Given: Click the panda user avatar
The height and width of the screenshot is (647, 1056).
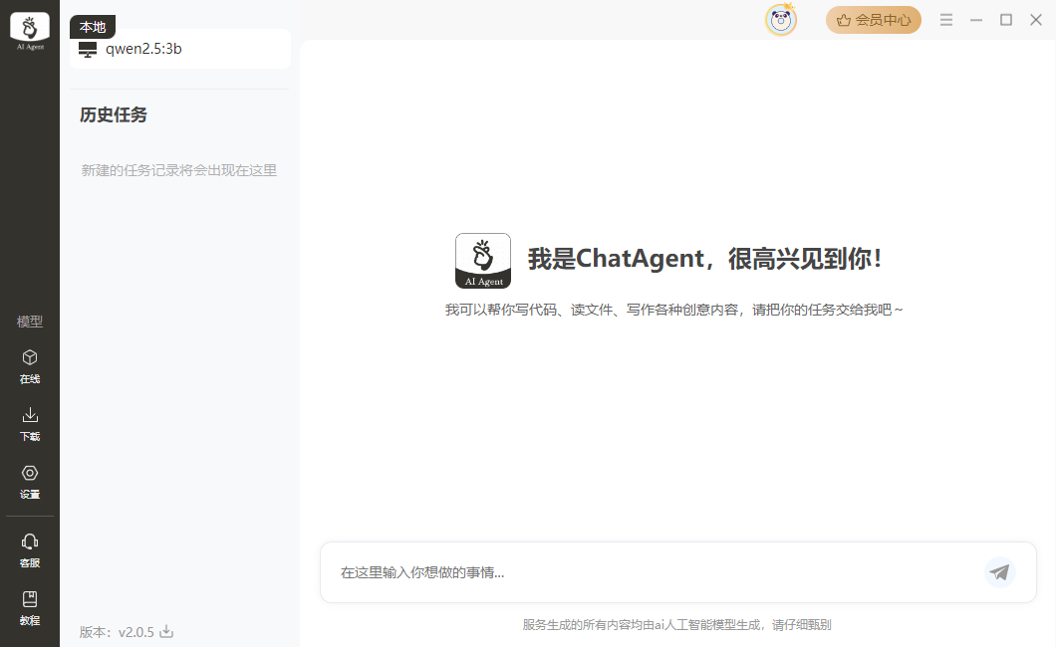Looking at the screenshot, I should pyautogui.click(x=781, y=20).
